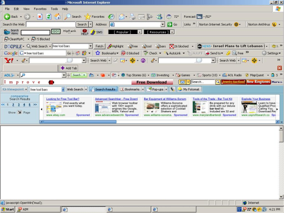Screen dimensions: 284x213
Task: Expand Top Stories (6) dropdown
Action: (149, 75)
